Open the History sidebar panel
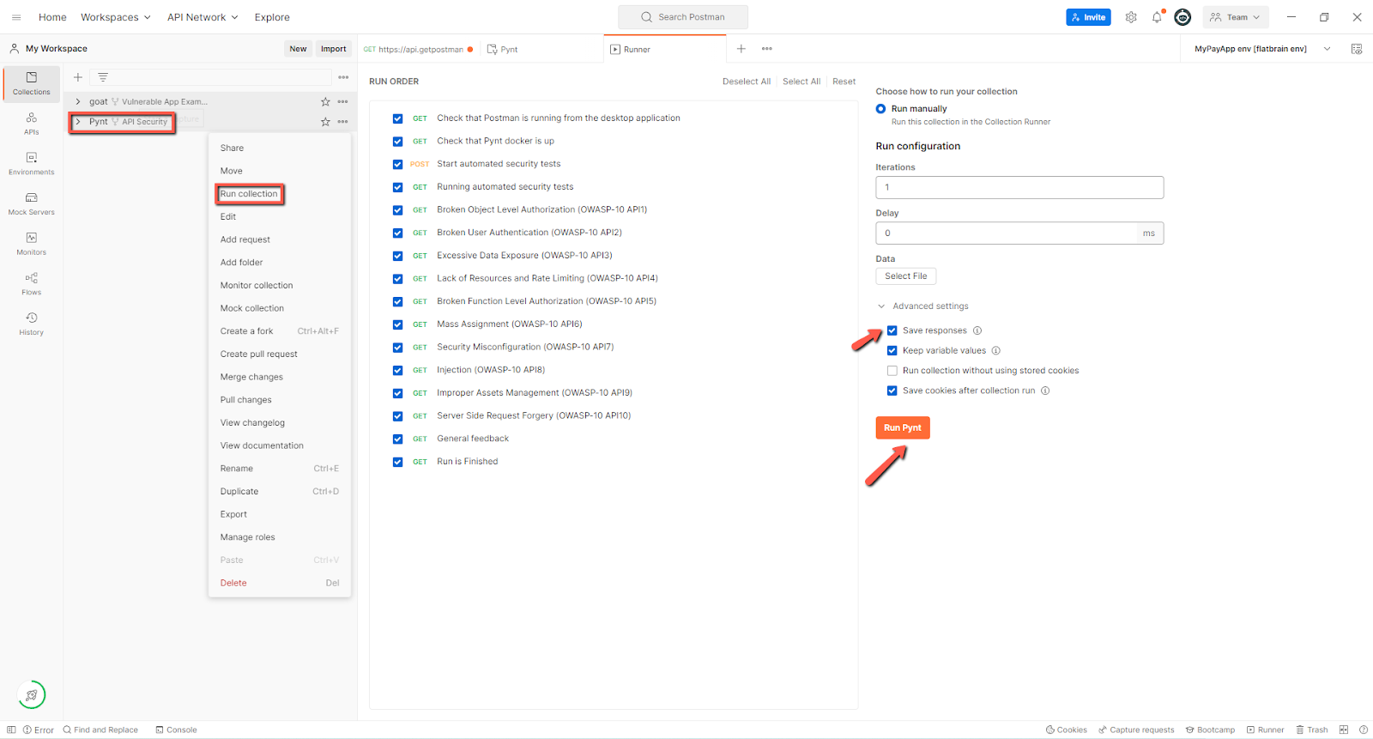1373x739 pixels. [32, 324]
